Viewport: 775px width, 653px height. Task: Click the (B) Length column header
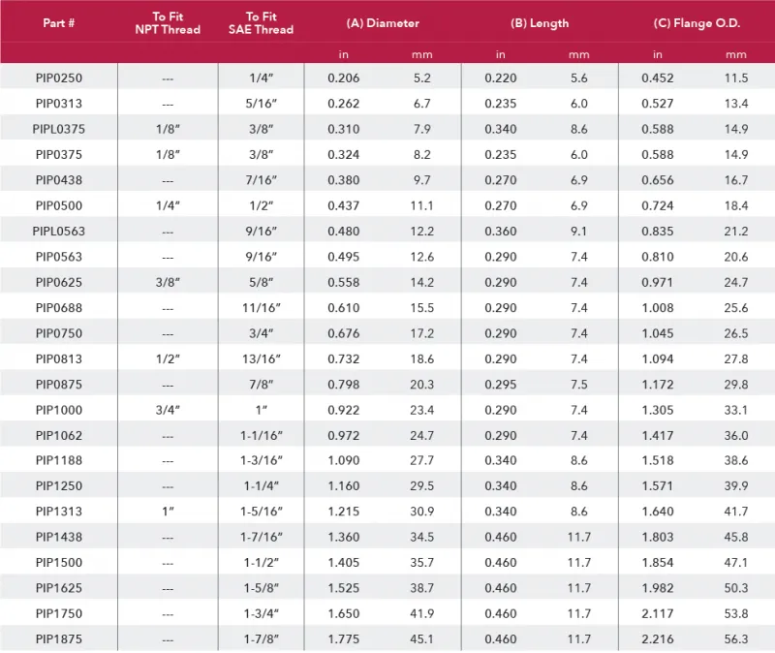click(540, 22)
